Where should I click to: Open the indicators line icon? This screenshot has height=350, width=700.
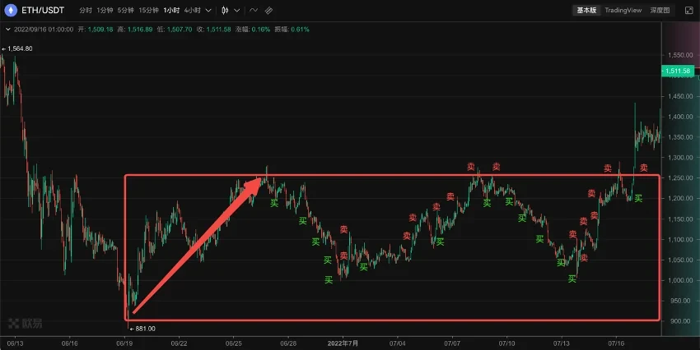253,11
